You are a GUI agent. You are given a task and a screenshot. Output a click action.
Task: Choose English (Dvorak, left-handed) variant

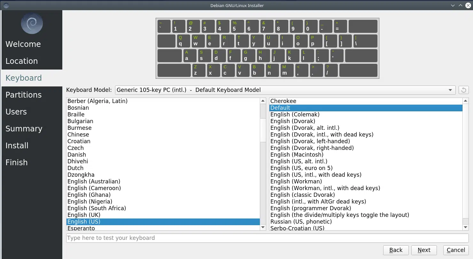click(x=366, y=141)
